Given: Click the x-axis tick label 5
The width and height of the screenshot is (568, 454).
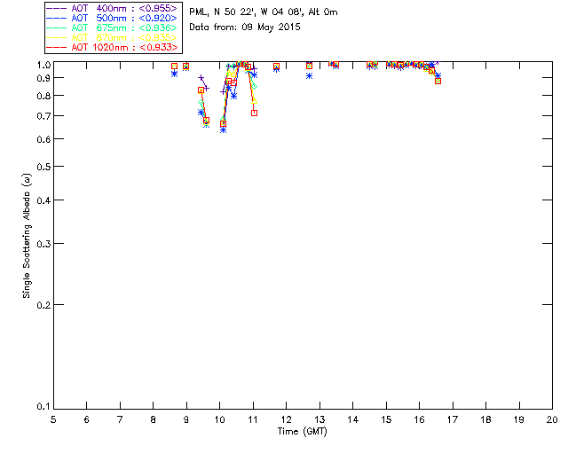Looking at the screenshot, I should pyautogui.click(x=53, y=419).
